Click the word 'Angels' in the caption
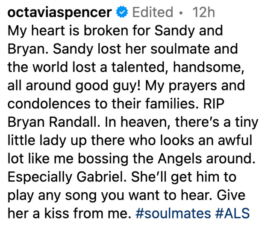265x230 pixels. (180, 159)
